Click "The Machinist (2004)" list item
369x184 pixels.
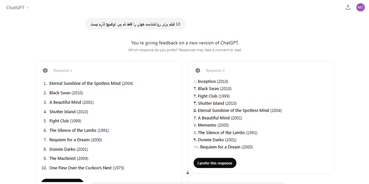pos(69,159)
